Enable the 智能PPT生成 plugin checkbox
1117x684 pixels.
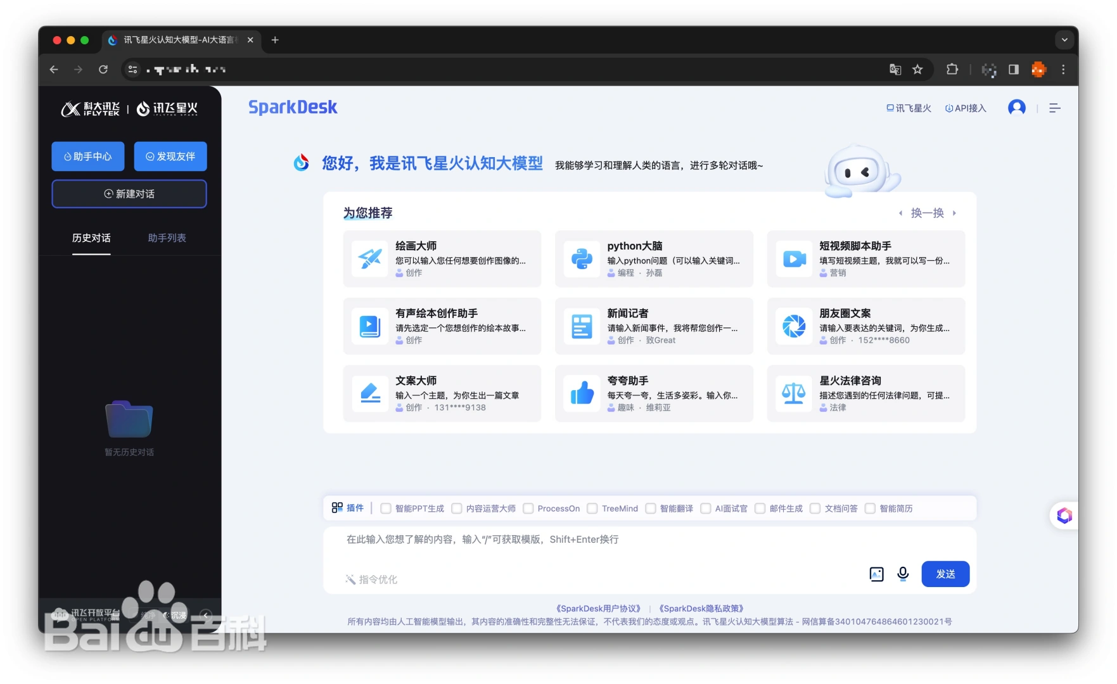[385, 509]
